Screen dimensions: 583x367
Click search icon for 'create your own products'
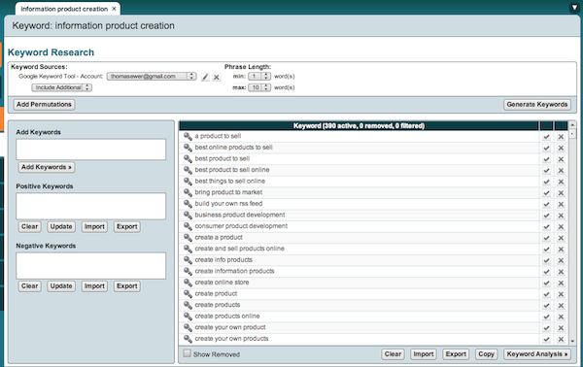(188, 339)
